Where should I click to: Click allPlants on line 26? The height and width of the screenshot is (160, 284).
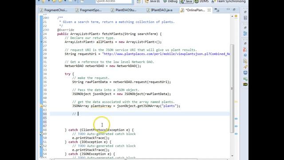(x=105, y=42)
